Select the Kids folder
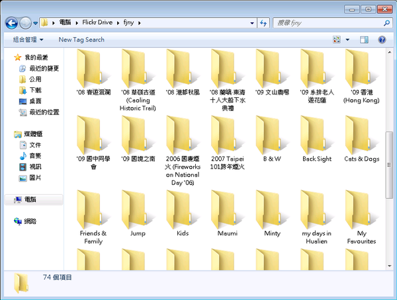Viewport: 397px width, 300px height. coord(183,213)
